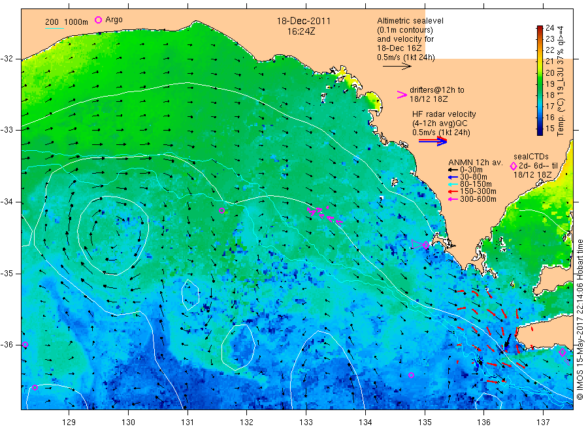Image resolution: width=588 pixels, height=431 pixels.
Task: Click the '16:24Z' time label
Action: click(x=301, y=31)
